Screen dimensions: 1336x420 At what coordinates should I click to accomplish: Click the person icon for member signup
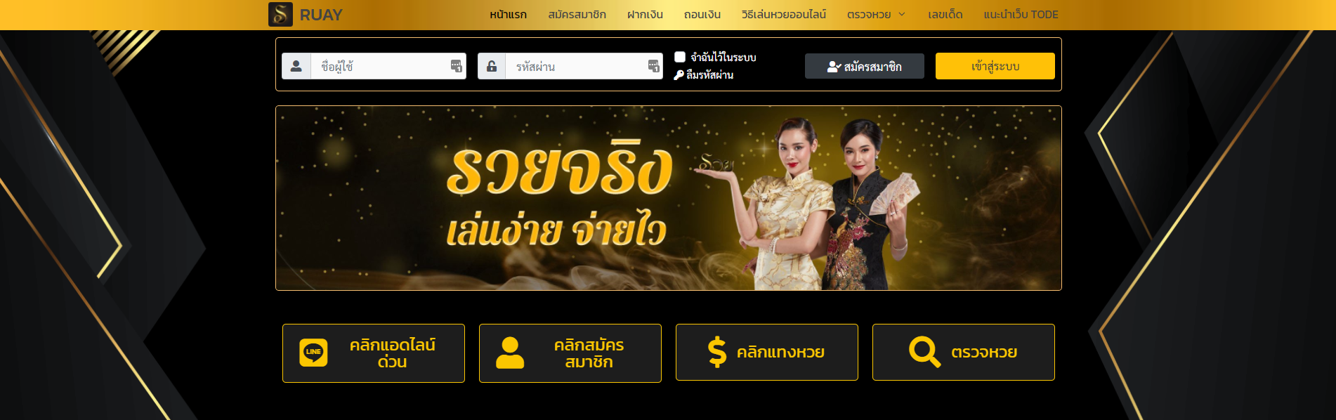pyautogui.click(x=510, y=353)
